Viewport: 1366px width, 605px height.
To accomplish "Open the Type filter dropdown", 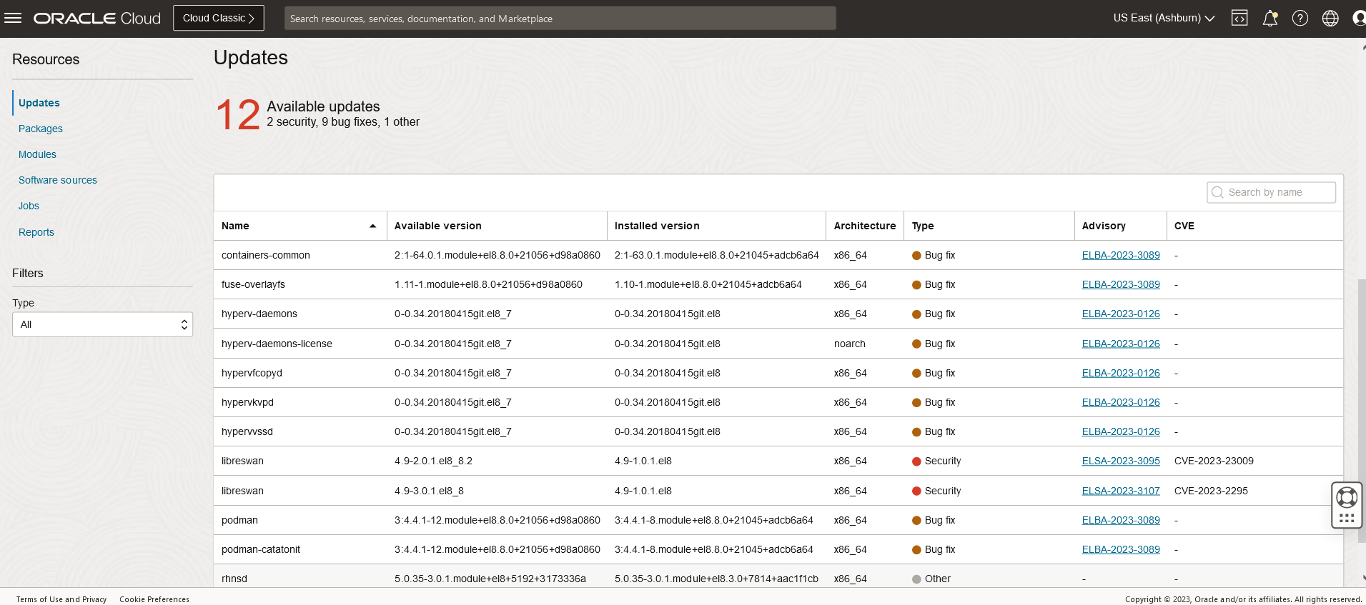I will click(102, 324).
